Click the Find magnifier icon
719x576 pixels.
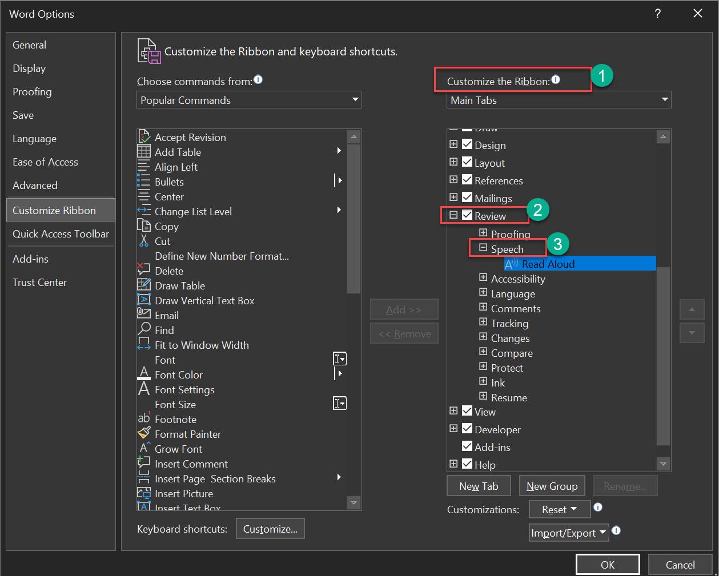[144, 330]
